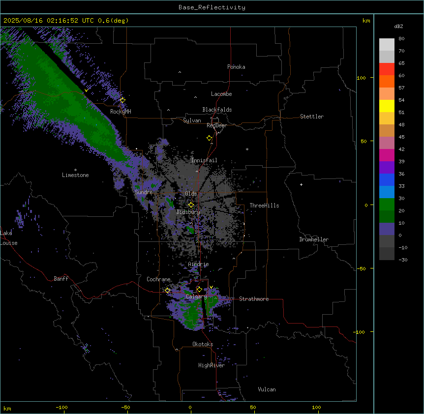Click the Okotoks town label
Screen dimensions: 424x414
[x=203, y=344]
